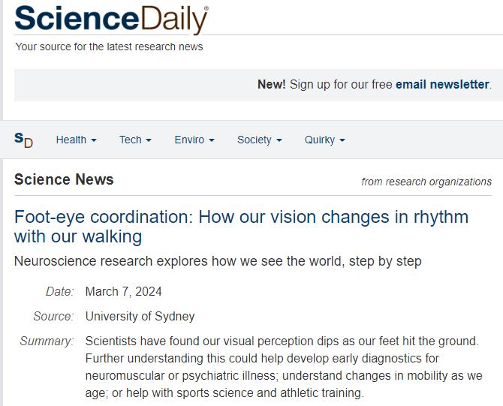The image size is (503, 406).
Task: Open the email newsletter link
Action: point(442,84)
